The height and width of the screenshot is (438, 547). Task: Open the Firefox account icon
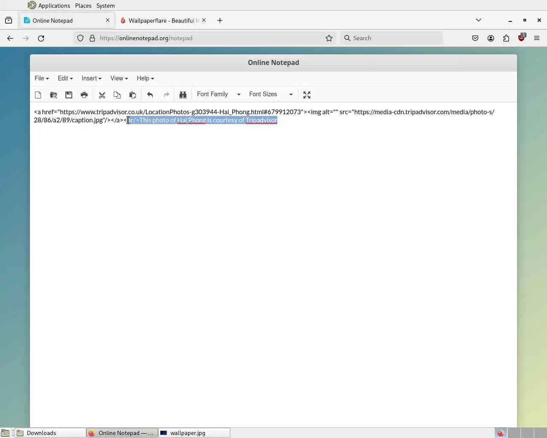491,38
